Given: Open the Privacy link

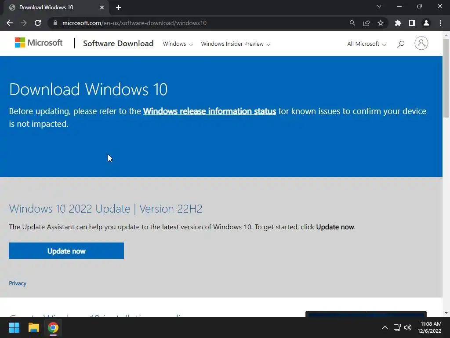Looking at the screenshot, I should click(x=18, y=283).
